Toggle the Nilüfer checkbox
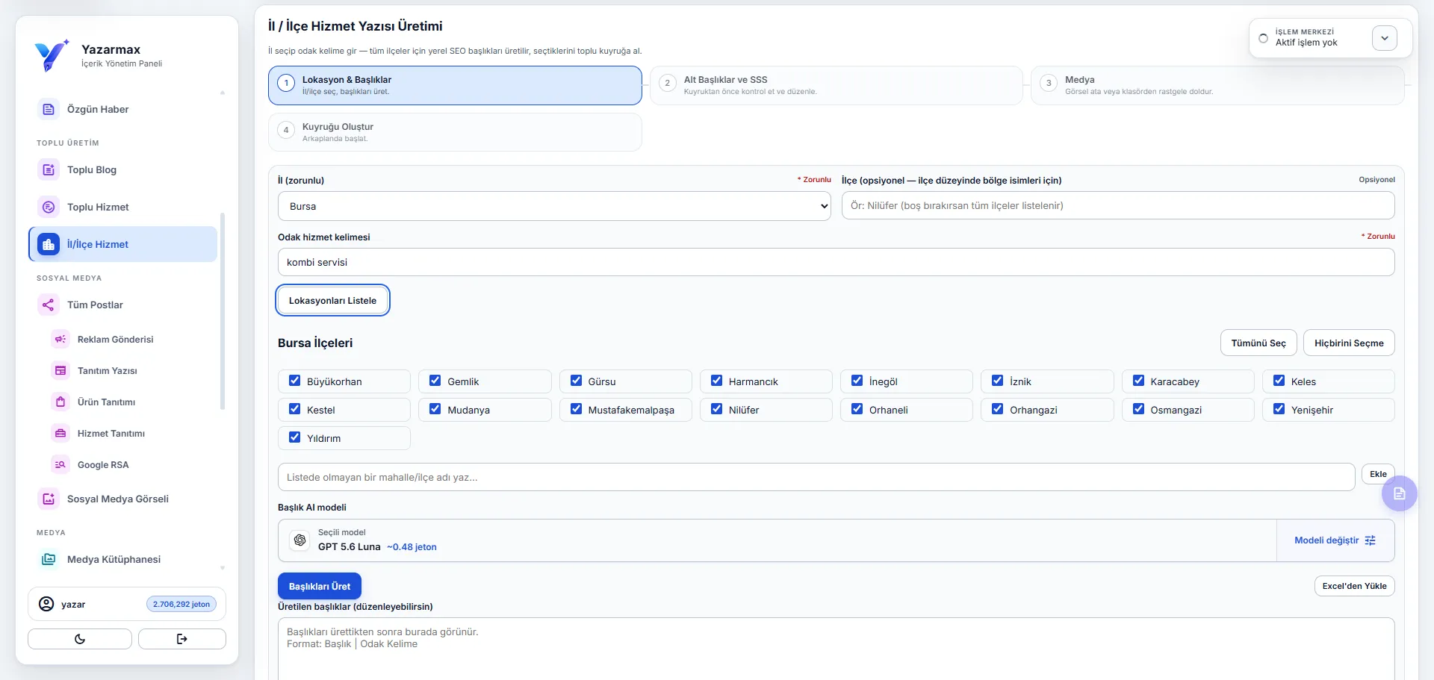The width and height of the screenshot is (1434, 680). click(x=717, y=409)
